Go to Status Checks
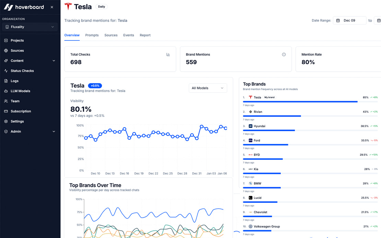Image resolution: width=381 pixels, height=238 pixels. 30,71
